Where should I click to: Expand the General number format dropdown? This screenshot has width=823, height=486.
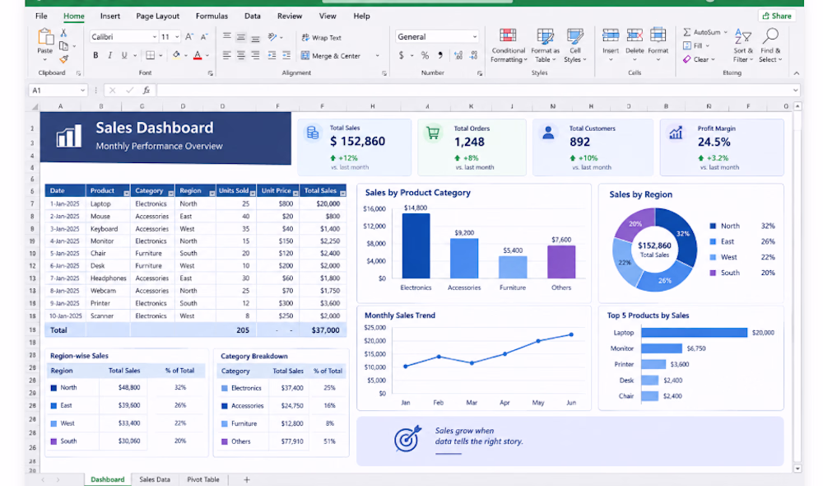pos(475,37)
